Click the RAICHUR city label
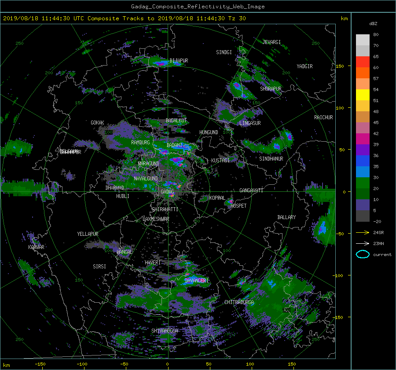The width and height of the screenshot is (396, 370). point(323,117)
